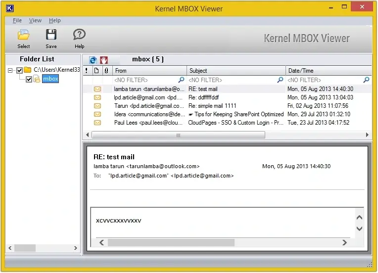Toggle checkbox for mbox tree item

(29, 79)
